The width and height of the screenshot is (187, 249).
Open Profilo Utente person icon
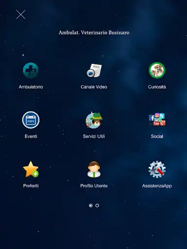(94, 169)
